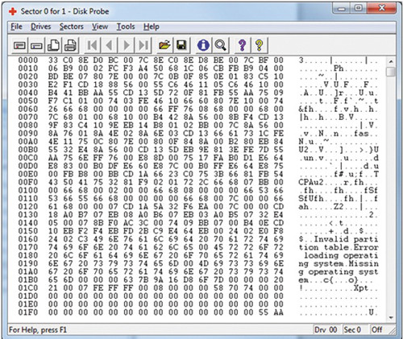Screen dimensions: 403x339
Task: Click the vertical scrollbar thumb
Action: click(391, 72)
